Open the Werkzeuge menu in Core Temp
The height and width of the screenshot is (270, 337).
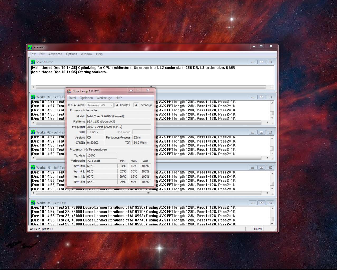[104, 98]
